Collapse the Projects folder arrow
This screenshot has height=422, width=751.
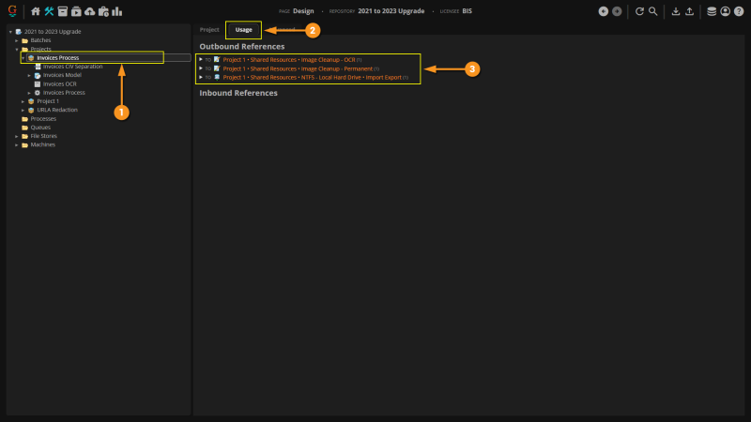click(x=17, y=50)
